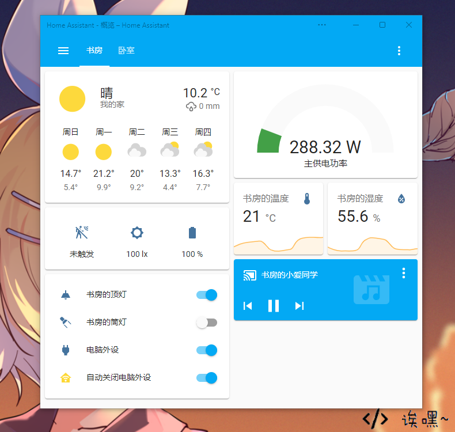
Task: Click the 周一 sunny forecast icon
Action: click(x=104, y=151)
